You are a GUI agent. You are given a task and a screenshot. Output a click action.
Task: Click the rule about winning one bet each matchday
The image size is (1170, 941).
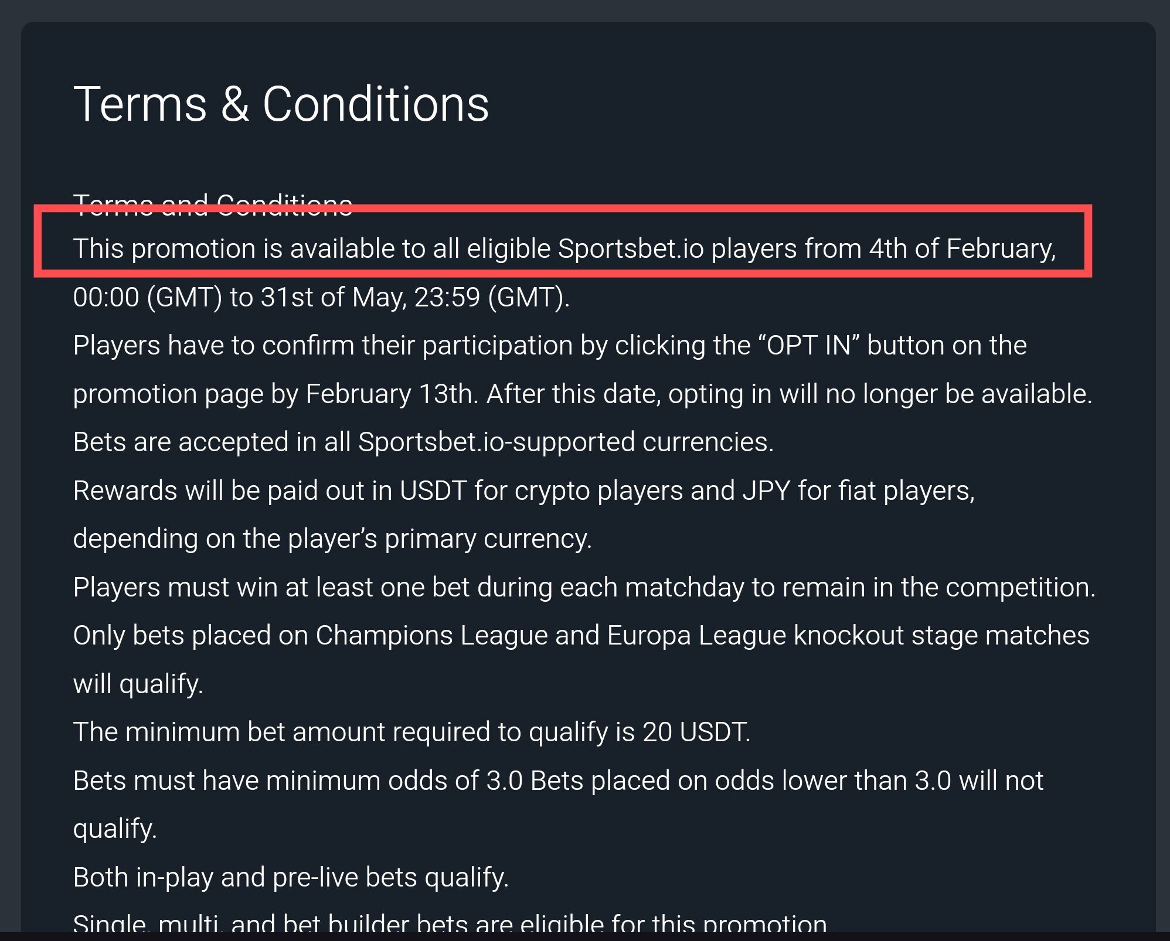[584, 587]
